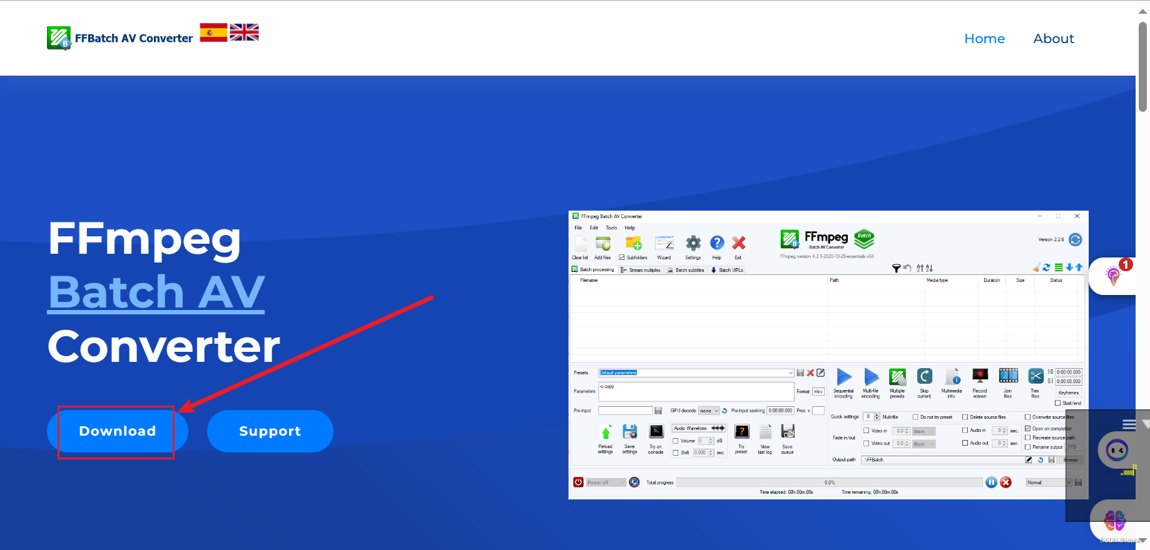Open the File menu

coord(578,227)
